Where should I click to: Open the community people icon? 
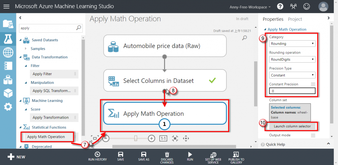tap(293, 7)
